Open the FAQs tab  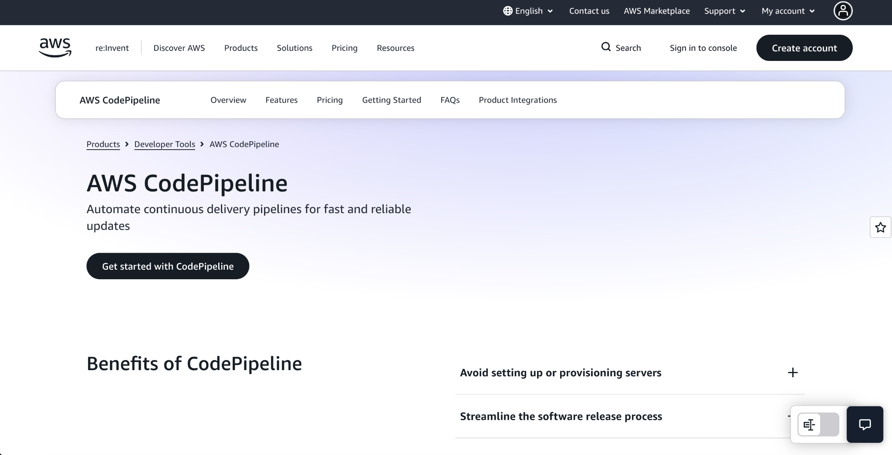tap(450, 100)
